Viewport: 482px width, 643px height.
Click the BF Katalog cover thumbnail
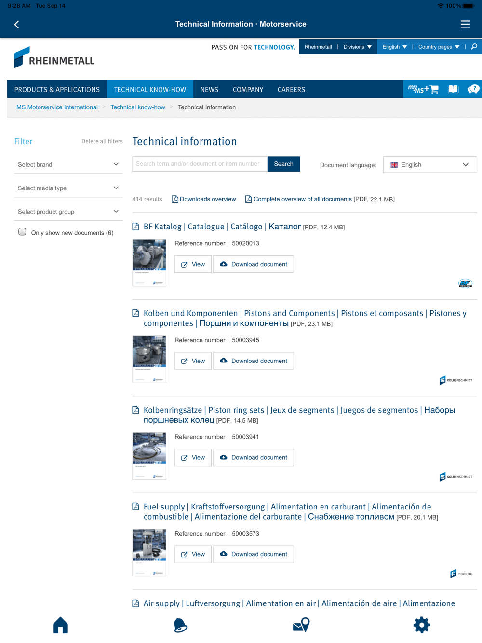149,263
